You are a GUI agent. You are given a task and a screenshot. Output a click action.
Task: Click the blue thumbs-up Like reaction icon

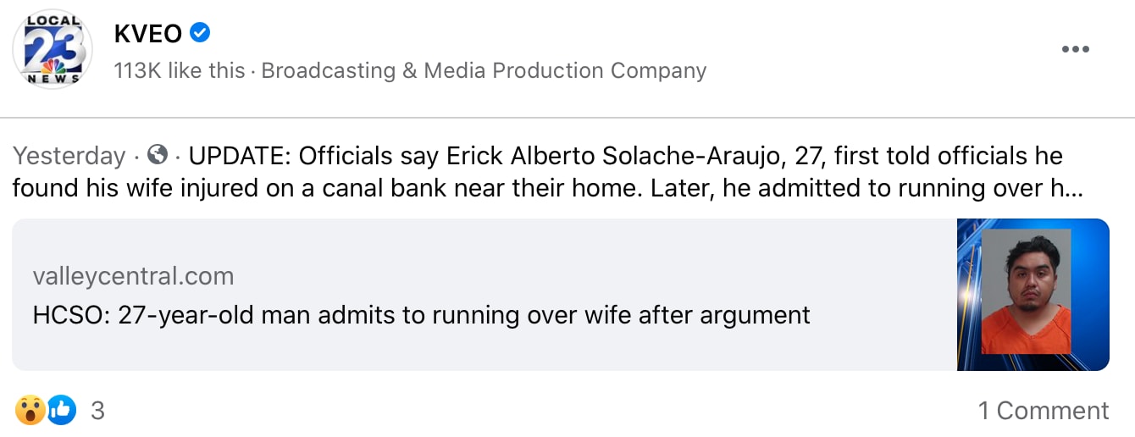tap(62, 411)
